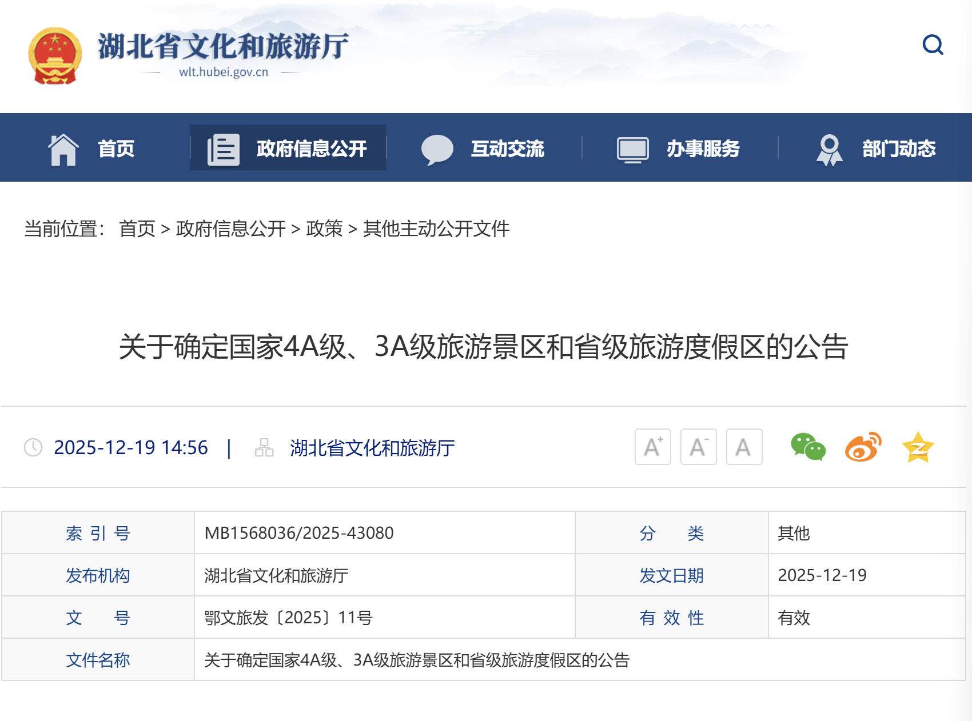Click the index number MB1568036/2025-43080 cell

299,533
